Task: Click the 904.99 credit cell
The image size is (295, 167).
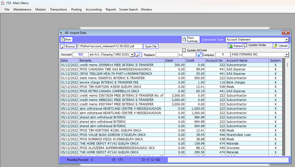Action: click(x=195, y=122)
